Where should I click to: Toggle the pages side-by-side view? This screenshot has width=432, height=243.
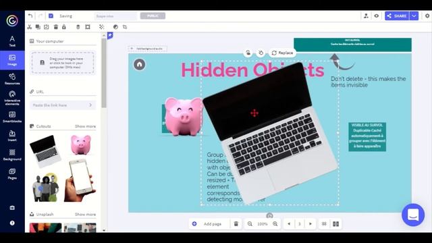tap(336, 224)
